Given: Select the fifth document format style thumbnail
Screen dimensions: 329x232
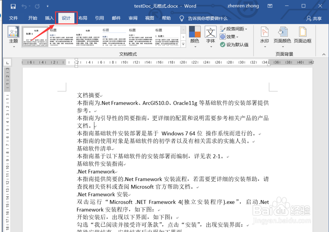Looking at the screenshot, I should (x=140, y=37).
